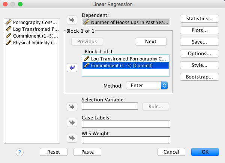This screenshot has width=225, height=163.
Task: Select Commitment (1-5) in left variable list
Action: tap(32, 36)
